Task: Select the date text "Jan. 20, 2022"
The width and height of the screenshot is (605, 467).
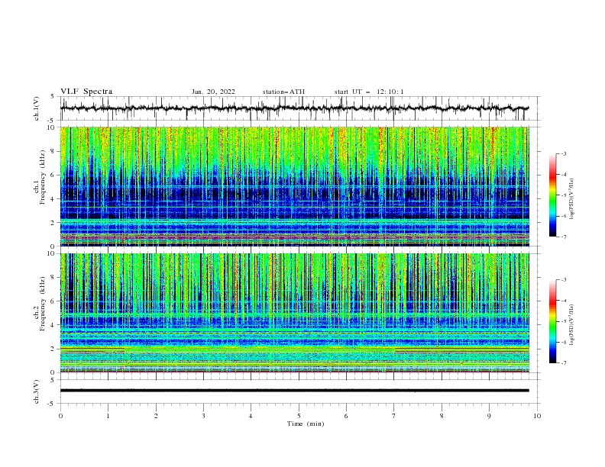Action: tap(213, 92)
